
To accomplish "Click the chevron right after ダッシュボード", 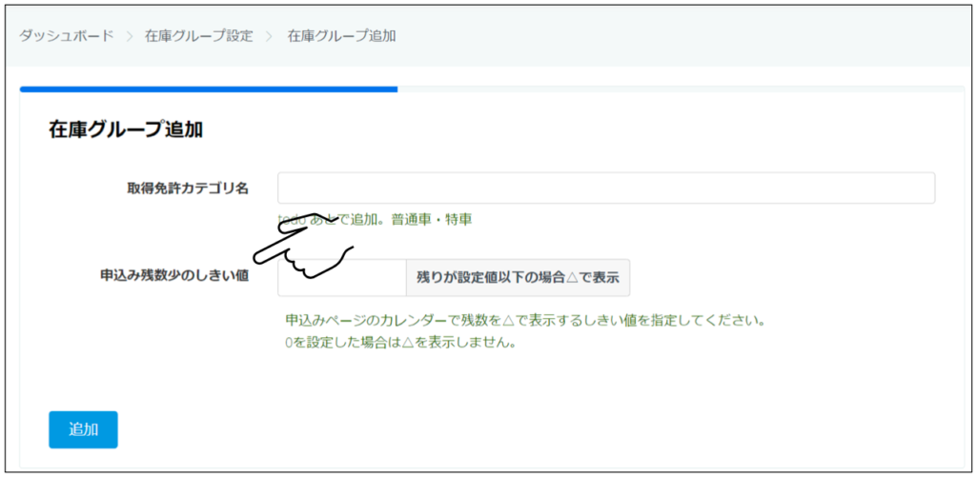I will pos(129,36).
